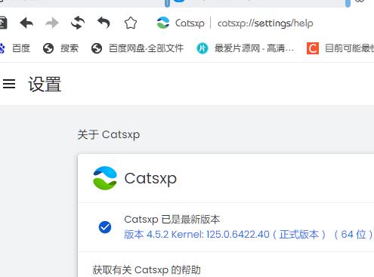Screen dimensions: 374x277
Task: Click the Catsxp logo in address bar
Action: (x=163, y=23)
